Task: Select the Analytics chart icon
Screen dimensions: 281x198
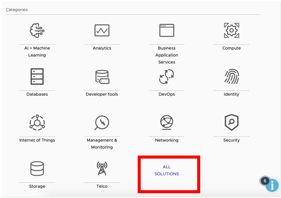Action: [102, 30]
